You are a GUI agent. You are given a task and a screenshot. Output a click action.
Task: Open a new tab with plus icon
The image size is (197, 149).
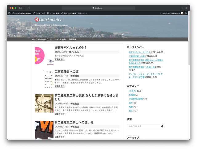(x=187, y=8)
